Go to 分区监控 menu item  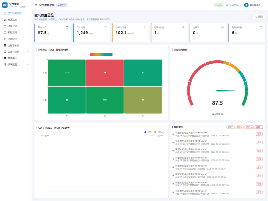(x=16, y=20)
